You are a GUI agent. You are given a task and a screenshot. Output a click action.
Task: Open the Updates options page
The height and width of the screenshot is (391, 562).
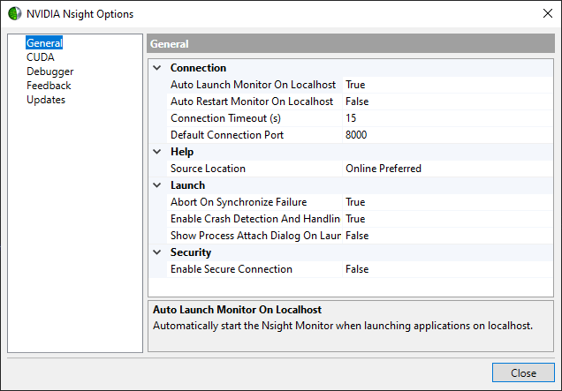(46, 100)
